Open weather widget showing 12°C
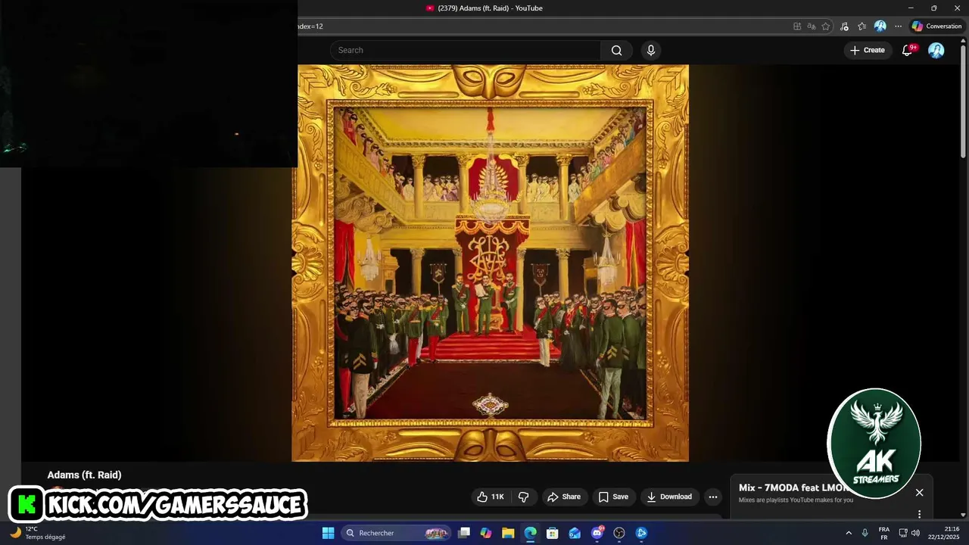 38,533
